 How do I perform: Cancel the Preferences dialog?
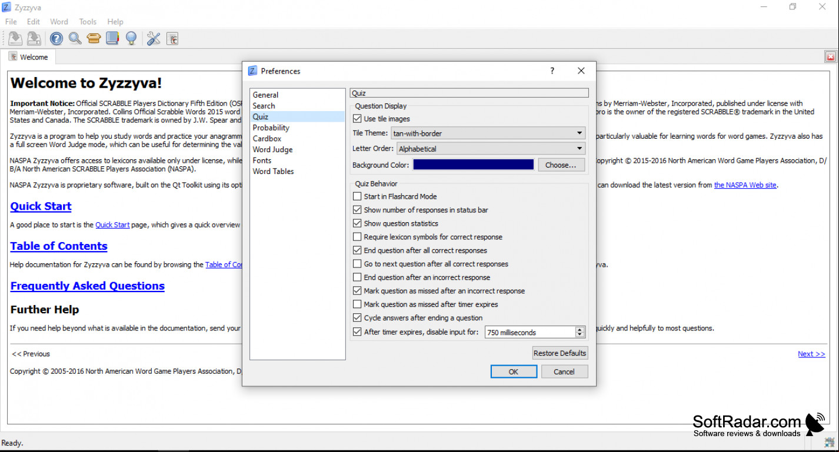coord(564,371)
